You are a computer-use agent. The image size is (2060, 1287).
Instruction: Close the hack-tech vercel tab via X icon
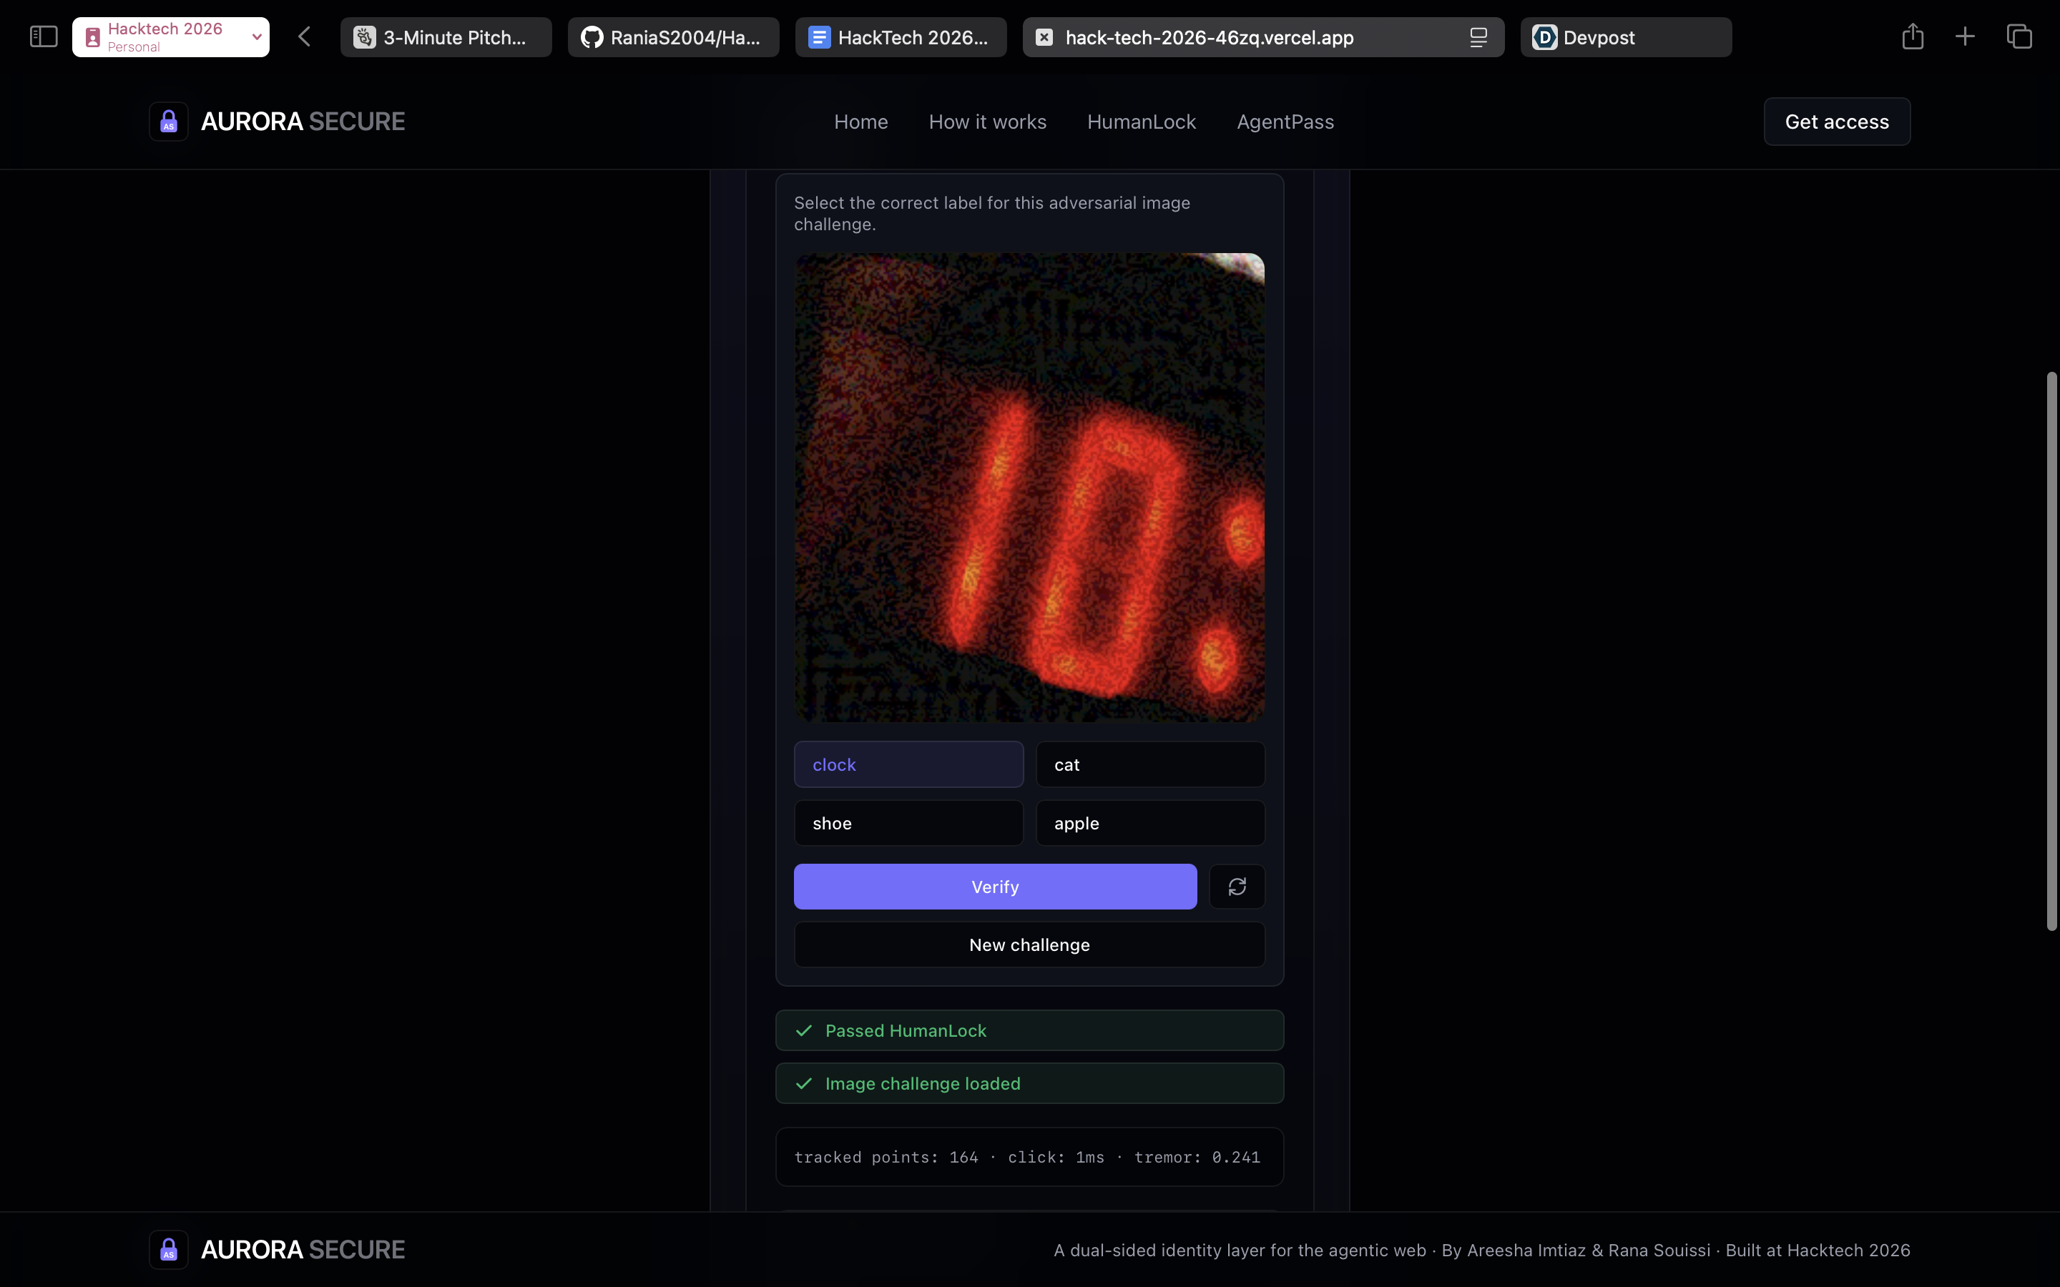coord(1044,37)
